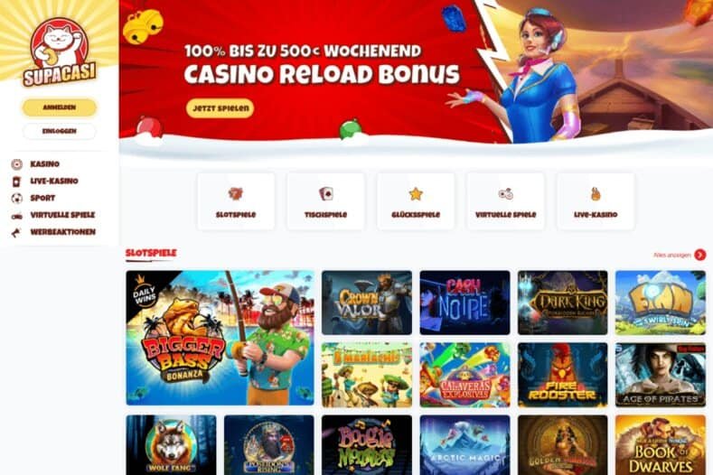Open the Crown of Valor game thumbnail
Screen dimensions: 713x475
367,303
